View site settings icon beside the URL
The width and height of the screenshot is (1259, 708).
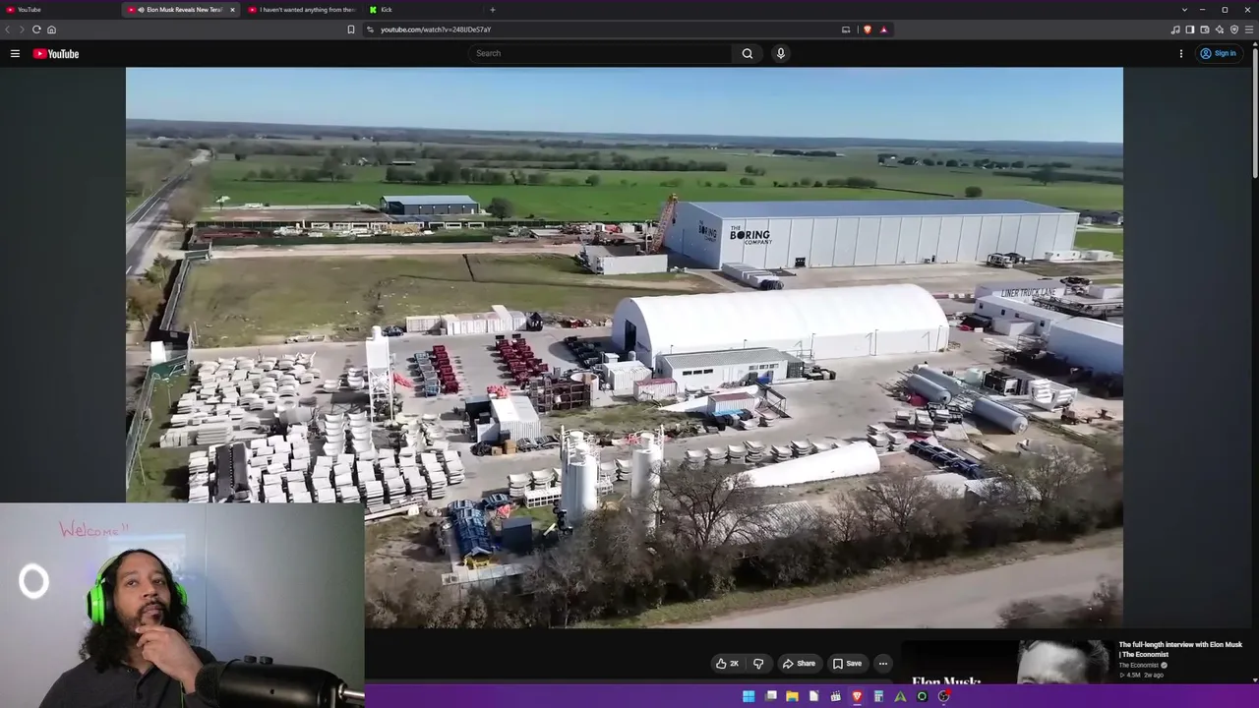point(370,29)
